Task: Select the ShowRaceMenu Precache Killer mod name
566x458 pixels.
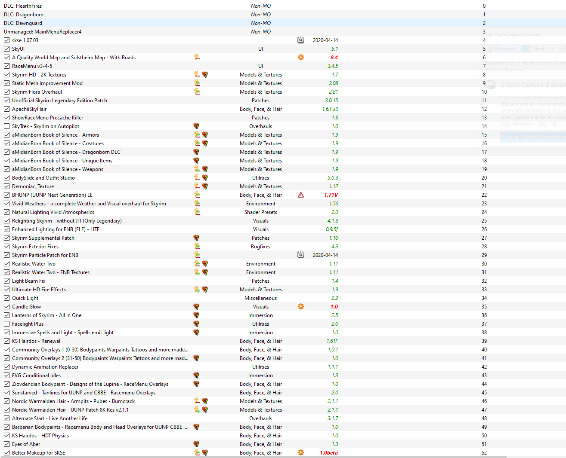Action: tap(47, 117)
